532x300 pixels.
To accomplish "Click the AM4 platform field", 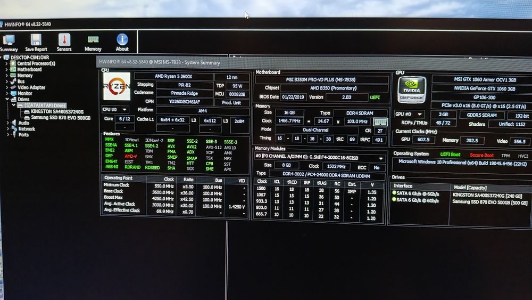I will pos(203,111).
